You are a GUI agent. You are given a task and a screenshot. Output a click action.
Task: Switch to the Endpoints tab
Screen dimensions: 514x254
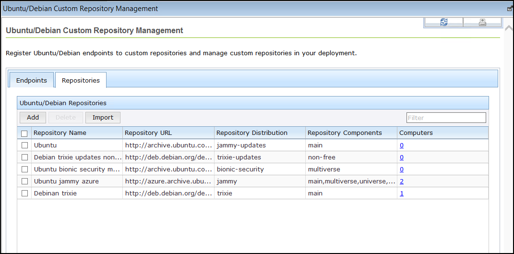32,80
